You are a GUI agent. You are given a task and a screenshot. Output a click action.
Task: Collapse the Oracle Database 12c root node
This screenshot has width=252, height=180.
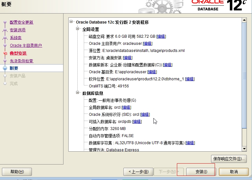[x=71, y=22]
